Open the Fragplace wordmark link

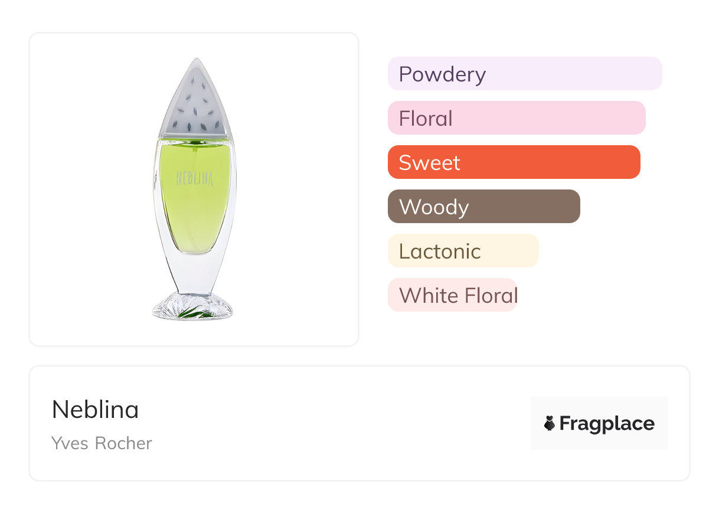point(607,423)
